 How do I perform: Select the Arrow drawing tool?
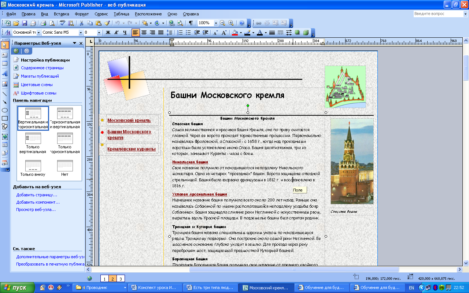point(5,102)
